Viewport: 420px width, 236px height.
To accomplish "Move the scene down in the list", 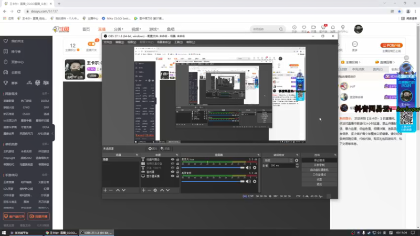I will tap(123, 190).
